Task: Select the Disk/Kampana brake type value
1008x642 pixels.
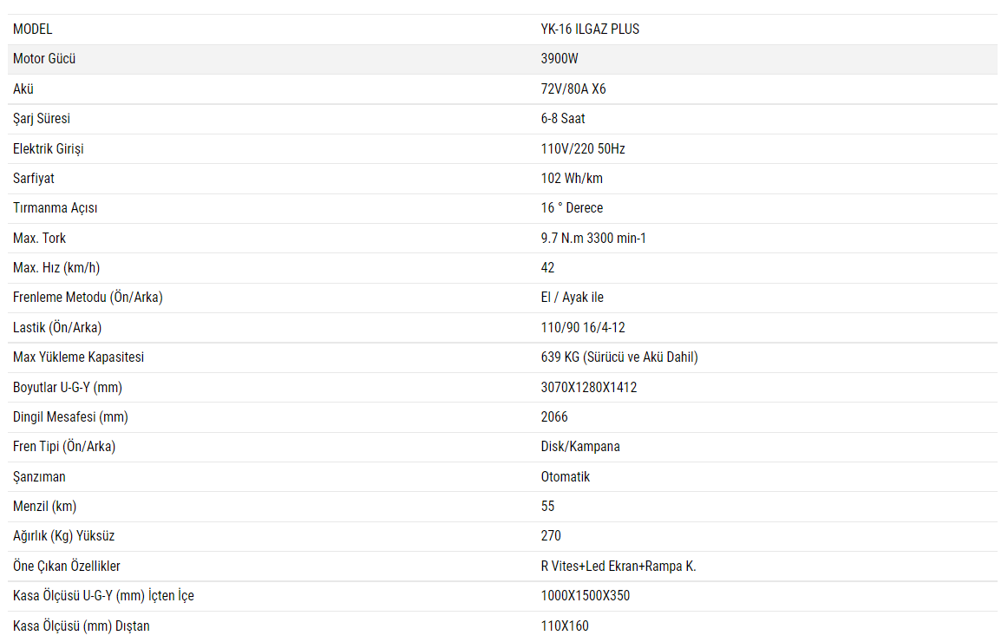Action: point(580,447)
